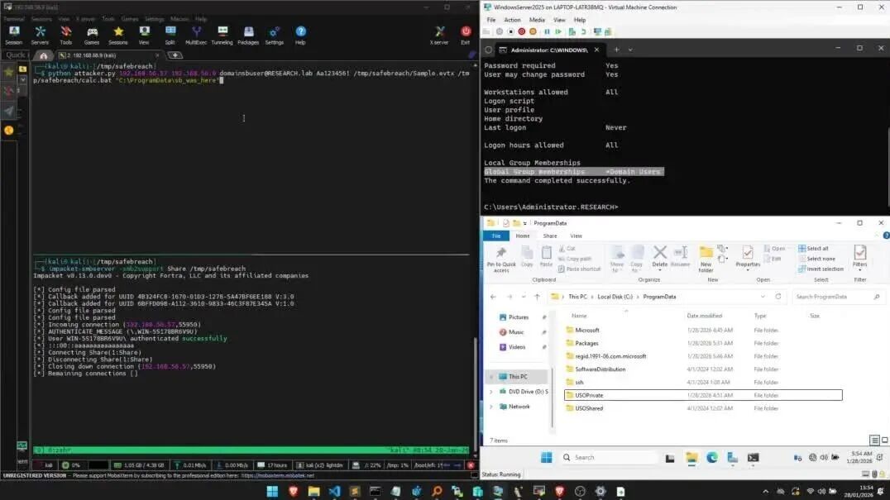Switch to the Share ribbon tab in Explorer
This screenshot has height=500, width=890.
550,236
